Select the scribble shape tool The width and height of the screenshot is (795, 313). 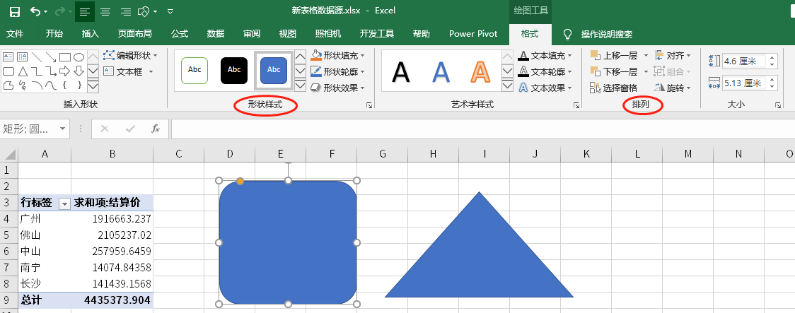(x=23, y=85)
